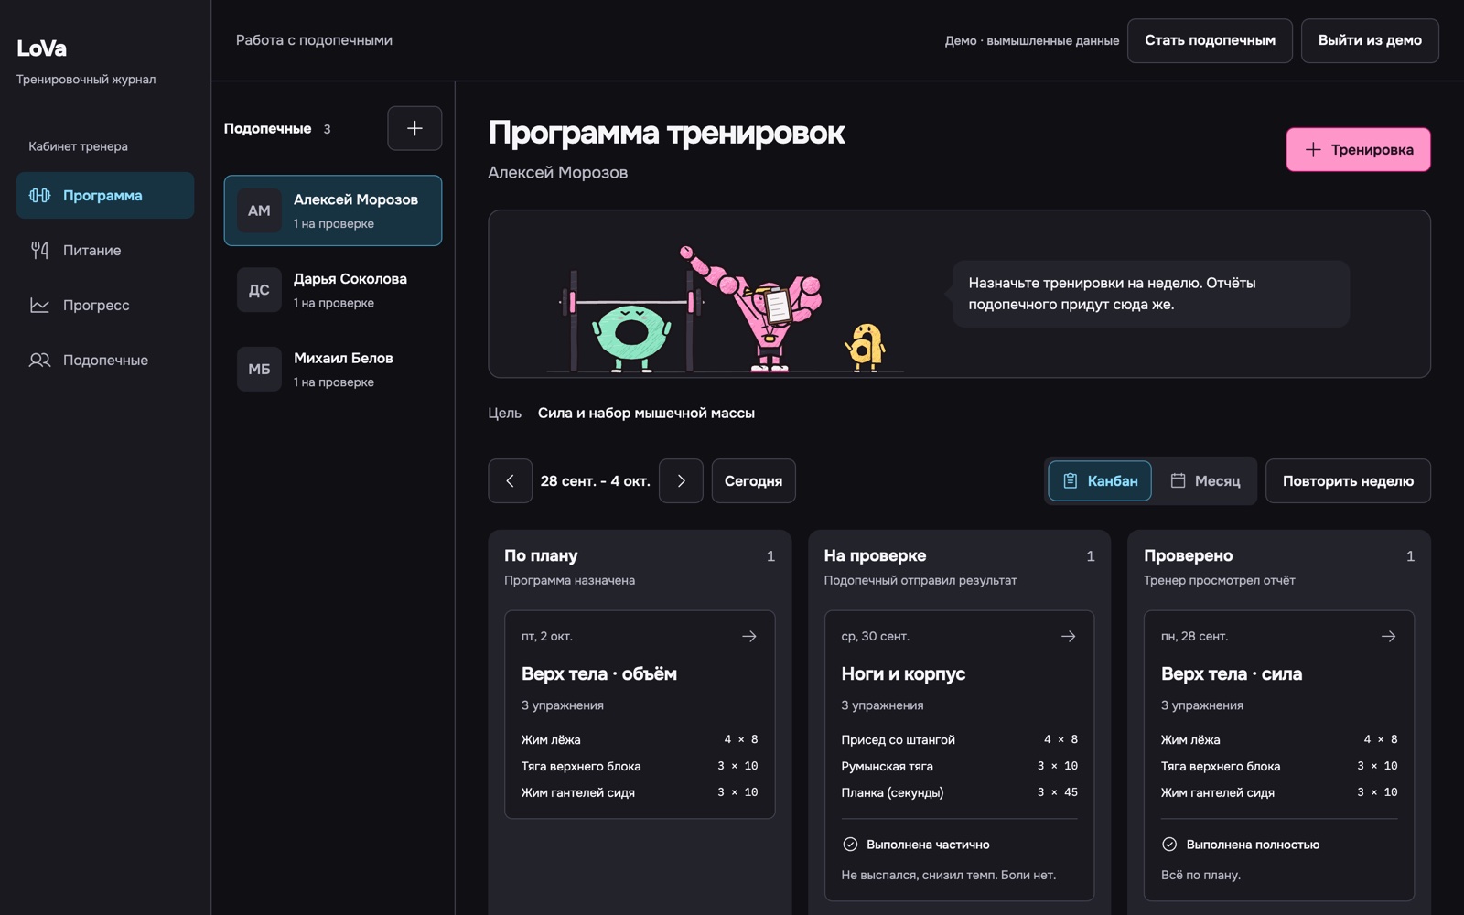Click the Верх тела · сила title
Image resolution: width=1464 pixels, height=915 pixels.
coord(1232,673)
